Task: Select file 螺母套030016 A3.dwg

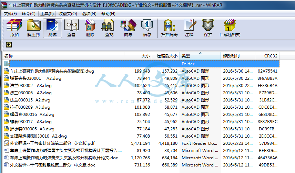Action: pyautogui.click(x=32, y=114)
